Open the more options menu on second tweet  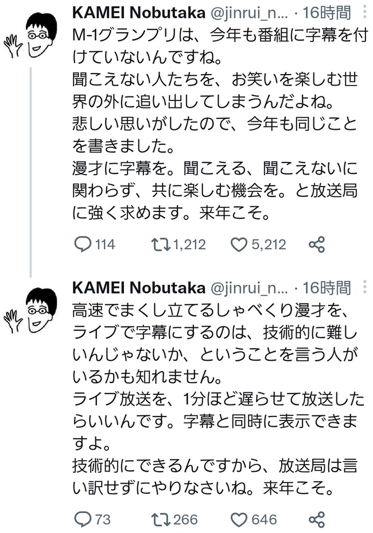(364, 287)
